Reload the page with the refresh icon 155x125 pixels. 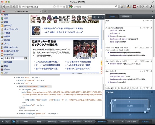[64, 6]
